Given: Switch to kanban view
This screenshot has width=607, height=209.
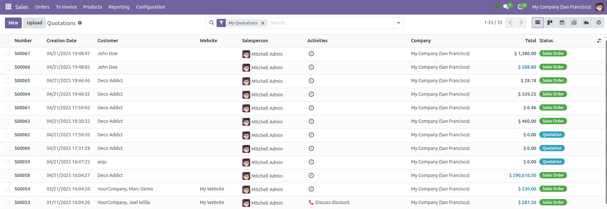Looking at the screenshot, I should tap(550, 23).
